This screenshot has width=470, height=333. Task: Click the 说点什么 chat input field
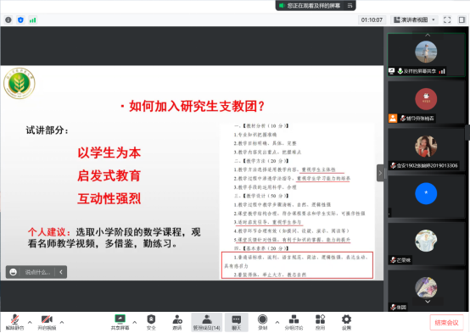(x=37, y=272)
